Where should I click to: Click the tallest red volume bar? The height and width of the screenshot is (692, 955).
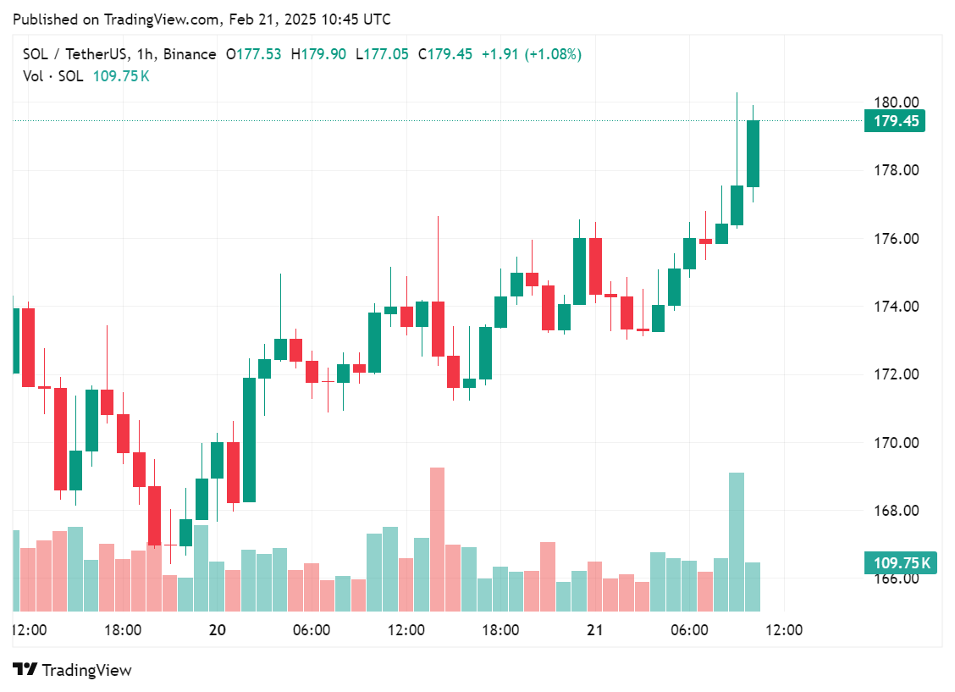[437, 539]
